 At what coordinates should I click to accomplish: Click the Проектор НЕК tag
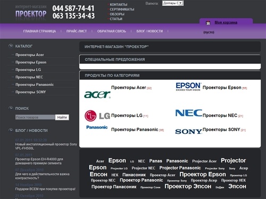(234, 180)
